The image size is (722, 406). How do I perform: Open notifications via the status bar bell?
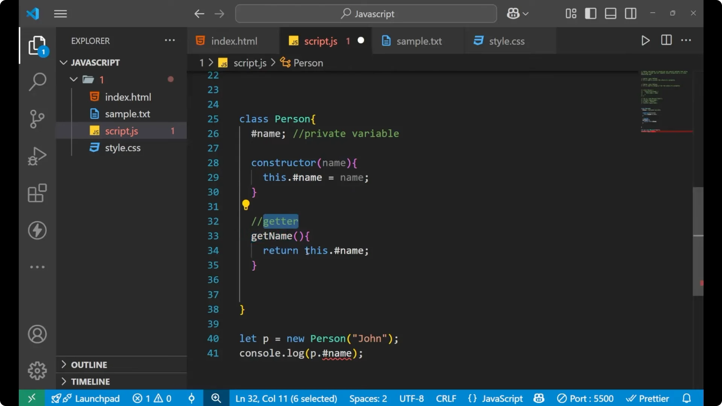click(687, 398)
